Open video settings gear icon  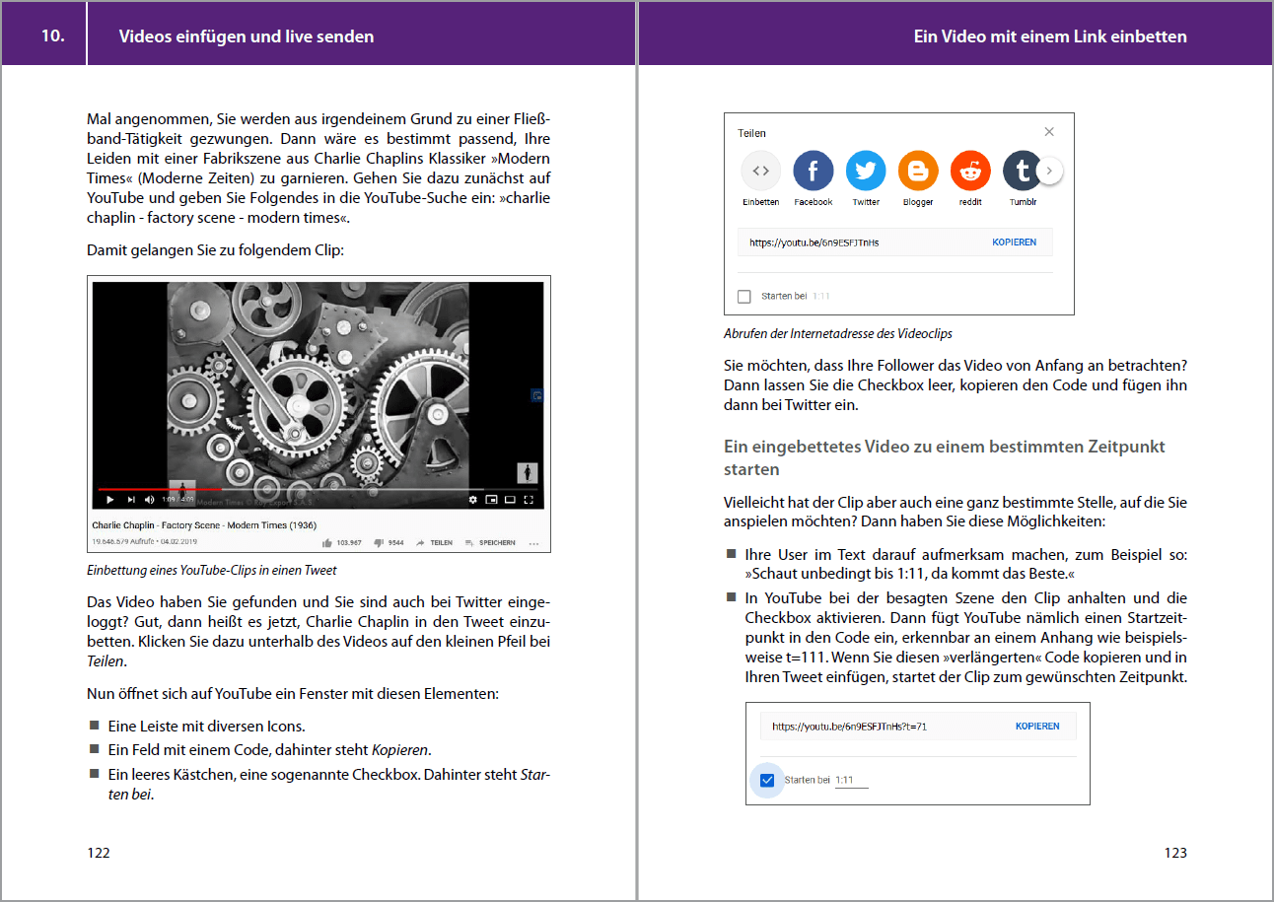pyautogui.click(x=472, y=500)
